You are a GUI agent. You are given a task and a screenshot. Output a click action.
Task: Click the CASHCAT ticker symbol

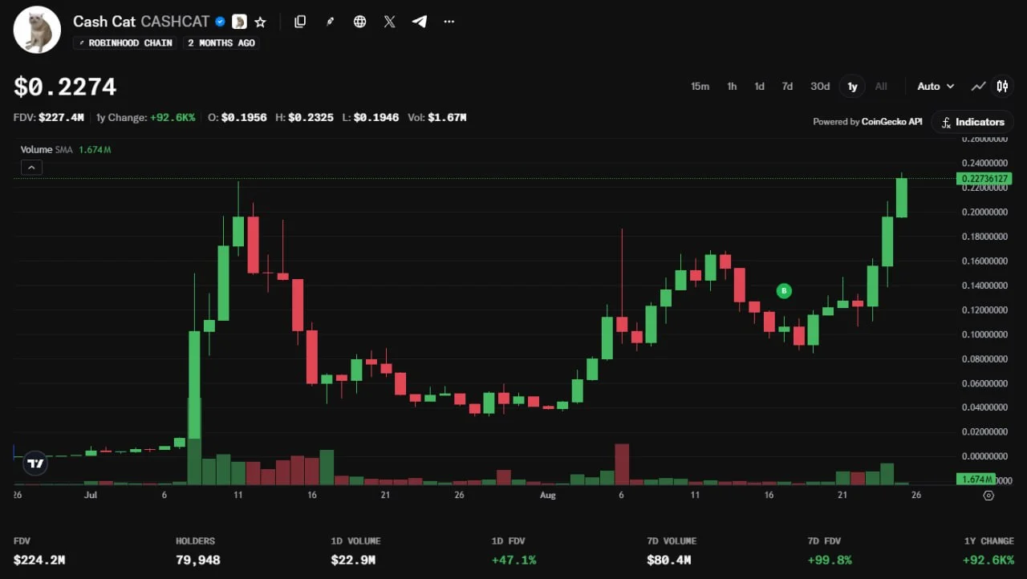(175, 22)
